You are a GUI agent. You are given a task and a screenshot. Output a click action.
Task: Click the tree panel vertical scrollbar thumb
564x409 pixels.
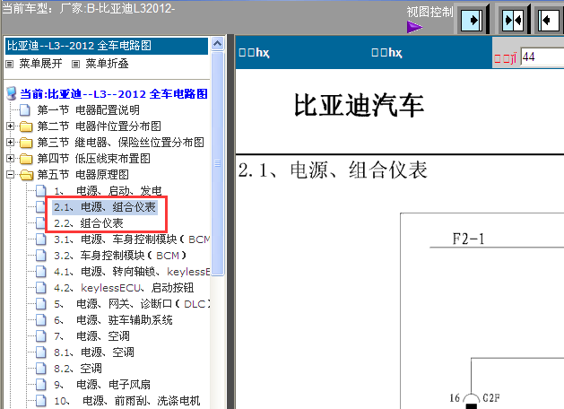click(x=217, y=163)
